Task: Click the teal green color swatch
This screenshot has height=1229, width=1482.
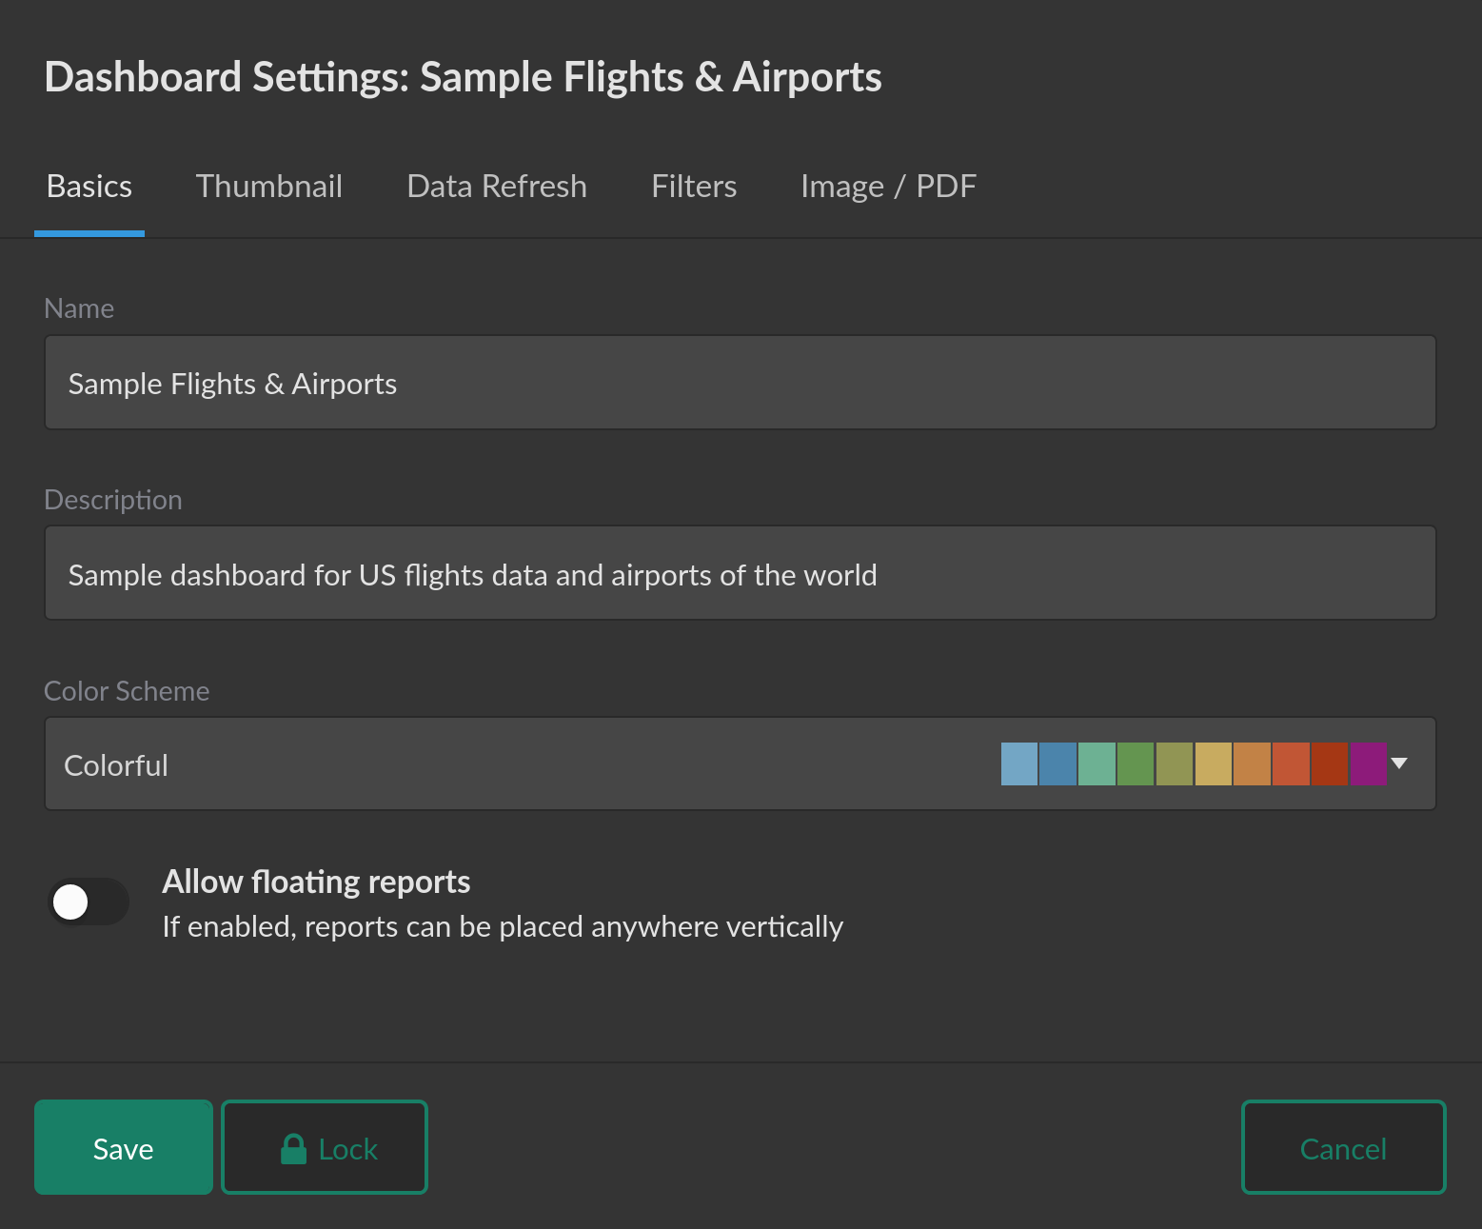Action: [x=1097, y=764]
